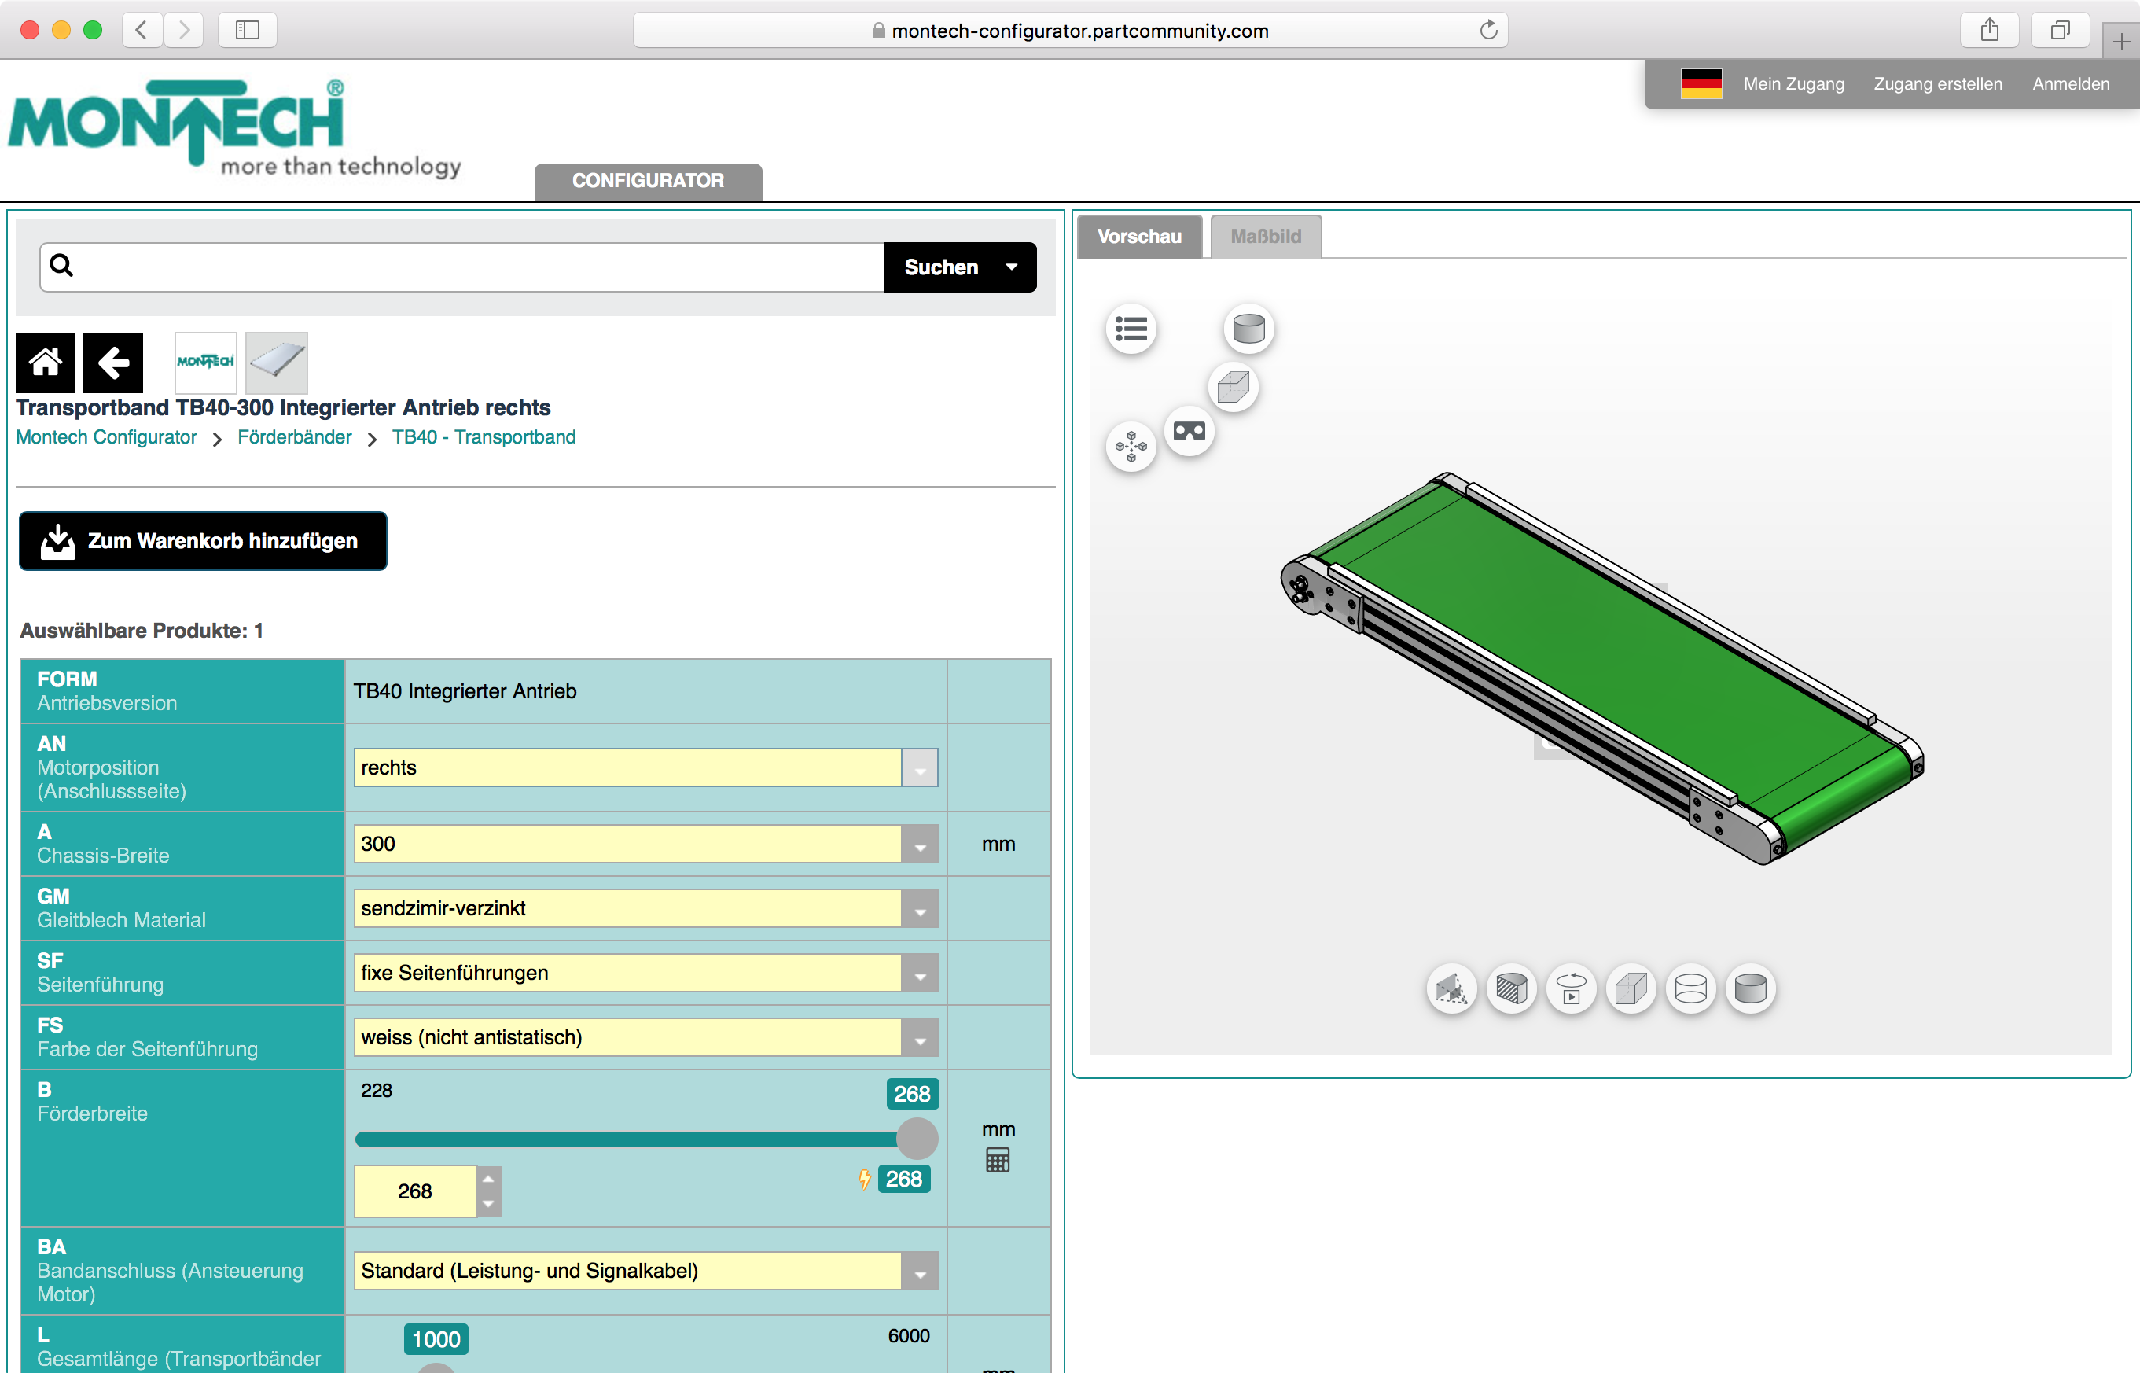This screenshot has height=1373, width=2140.
Task: Start the rotation animation icon
Action: 1571,988
